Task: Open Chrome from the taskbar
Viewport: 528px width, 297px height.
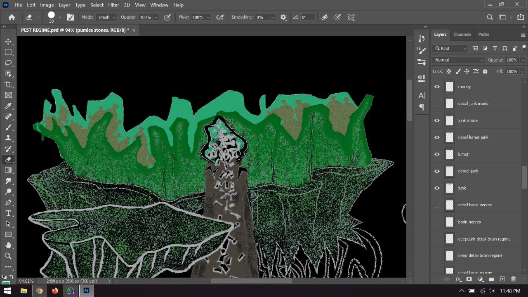Action: click(39, 291)
